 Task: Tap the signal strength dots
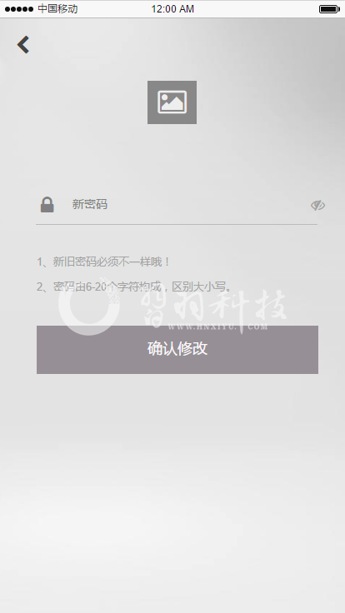click(x=19, y=9)
